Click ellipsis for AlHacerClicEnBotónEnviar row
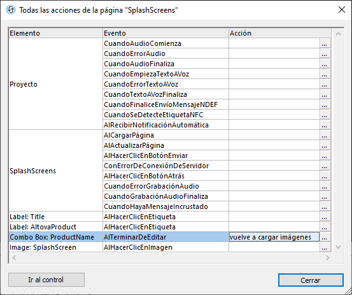This screenshot has width=352, height=295. coord(325,155)
